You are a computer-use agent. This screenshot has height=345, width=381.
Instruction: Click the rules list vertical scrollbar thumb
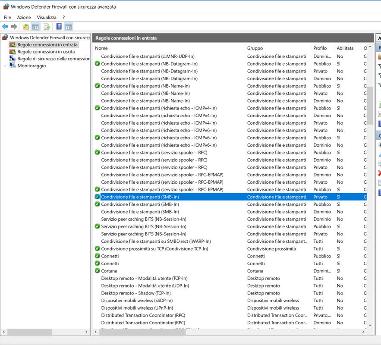[370, 105]
